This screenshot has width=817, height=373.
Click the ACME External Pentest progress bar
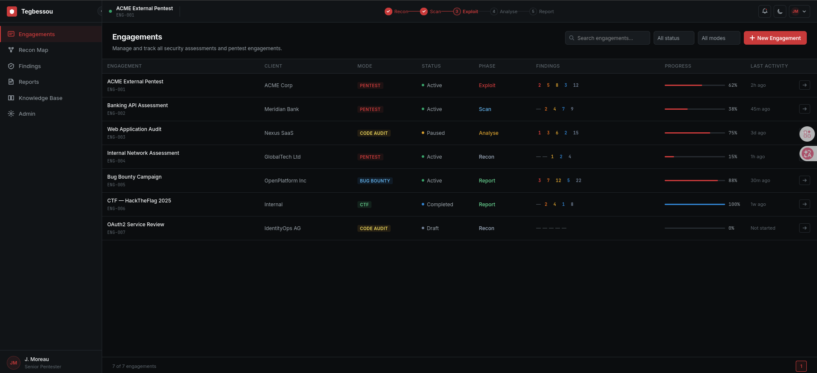694,85
